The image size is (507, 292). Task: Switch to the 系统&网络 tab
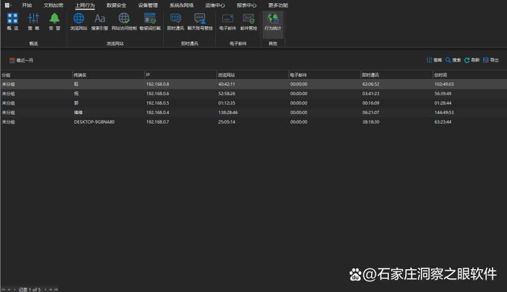pyautogui.click(x=182, y=5)
